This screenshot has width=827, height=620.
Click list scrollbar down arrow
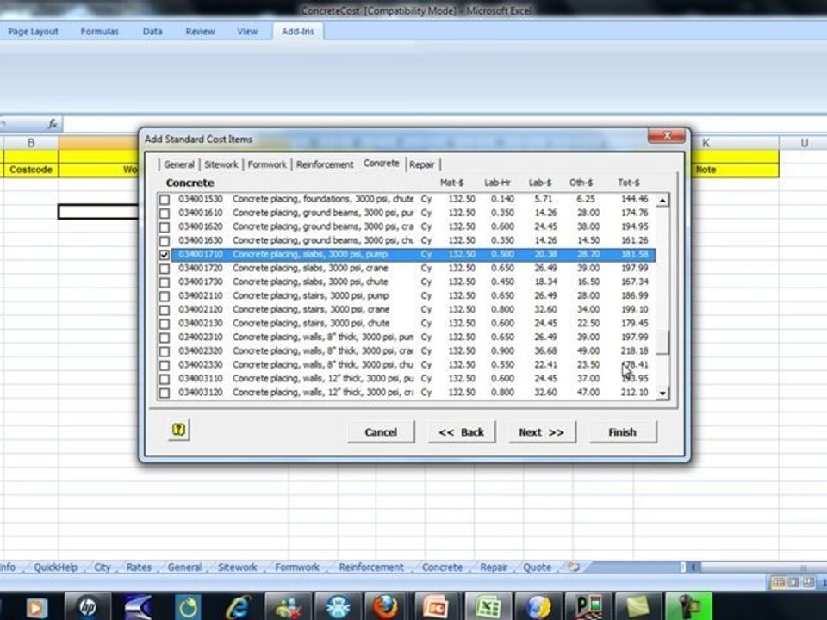pos(663,393)
